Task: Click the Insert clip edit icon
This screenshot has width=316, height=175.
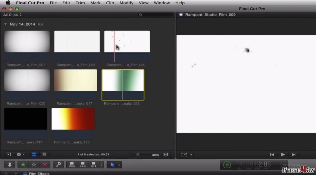Action: pos(83,165)
